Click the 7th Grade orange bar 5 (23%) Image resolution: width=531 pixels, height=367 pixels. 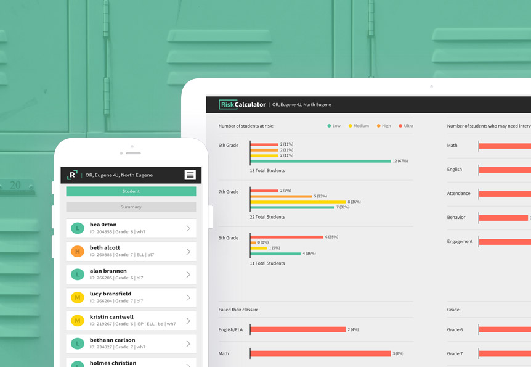coord(281,196)
